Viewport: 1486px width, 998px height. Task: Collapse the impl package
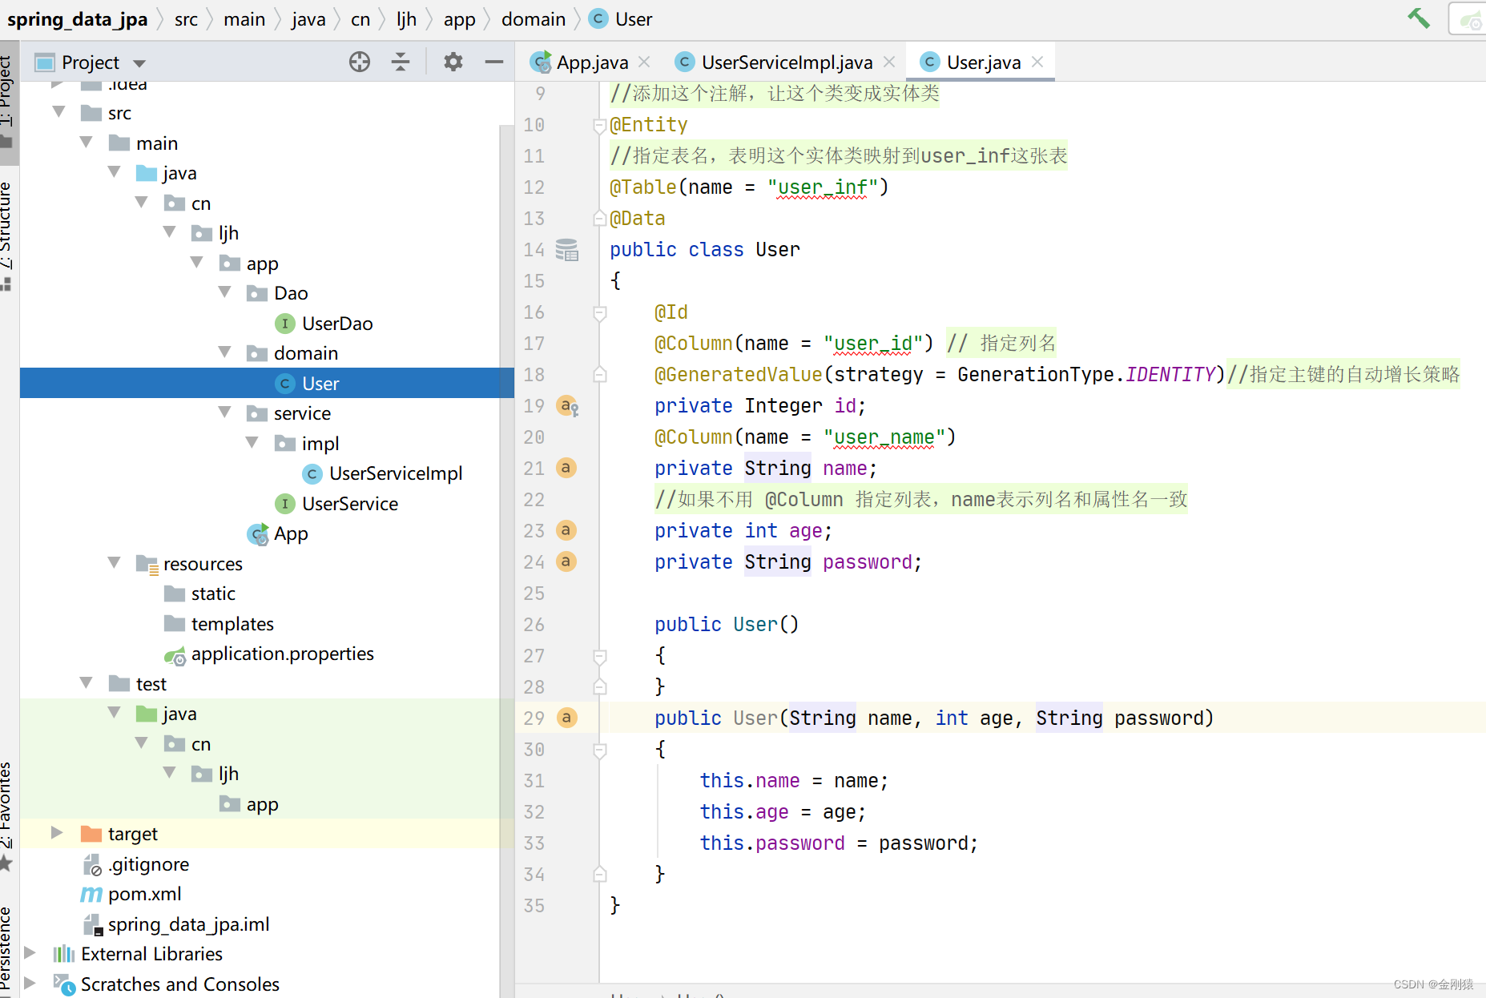pos(252,443)
